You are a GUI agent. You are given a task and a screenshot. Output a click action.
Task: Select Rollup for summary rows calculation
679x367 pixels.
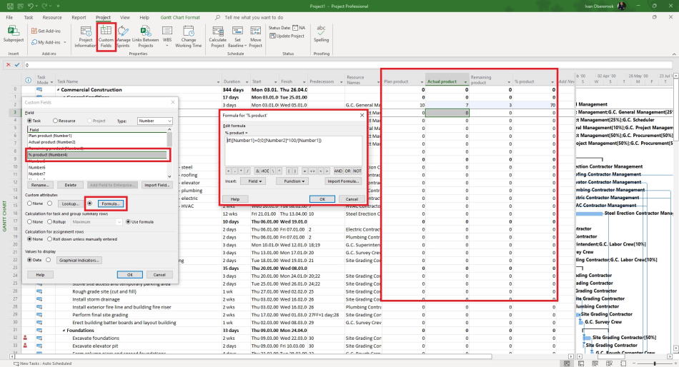(x=50, y=221)
